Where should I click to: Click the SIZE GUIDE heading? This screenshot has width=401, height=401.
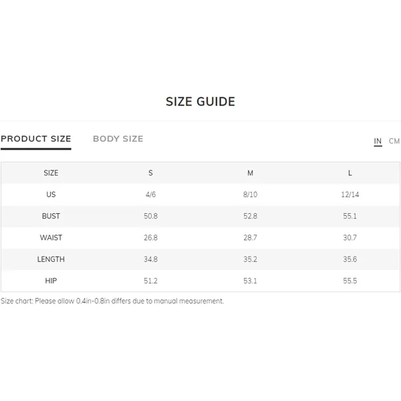tap(200, 102)
